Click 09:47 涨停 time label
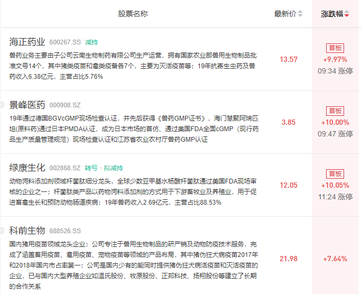The width and height of the screenshot is (361, 294). coord(335,134)
